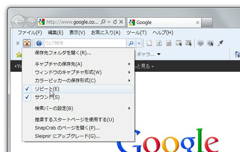This screenshot has width=240, height=152.
Task: Expand ウィンドウのキャプチャ形式(W) submenu
Action: (x=78, y=72)
